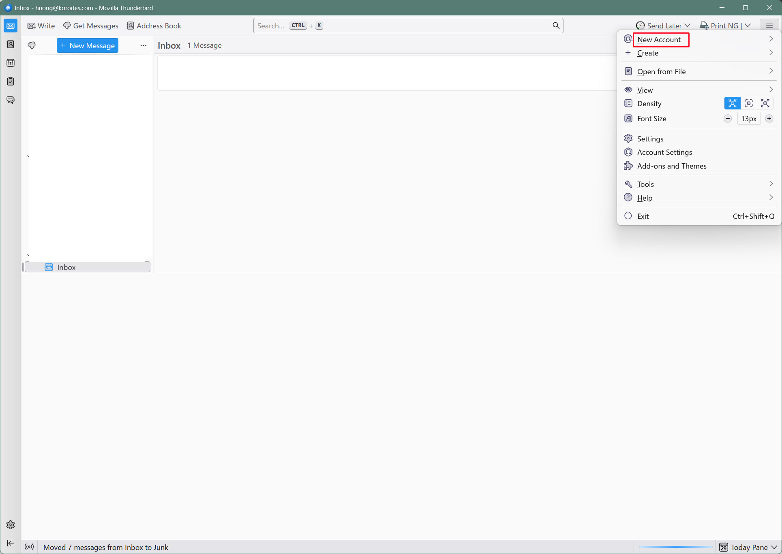Viewport: 782px width, 554px height.
Task: Decrease font size with minus button
Action: coord(728,119)
